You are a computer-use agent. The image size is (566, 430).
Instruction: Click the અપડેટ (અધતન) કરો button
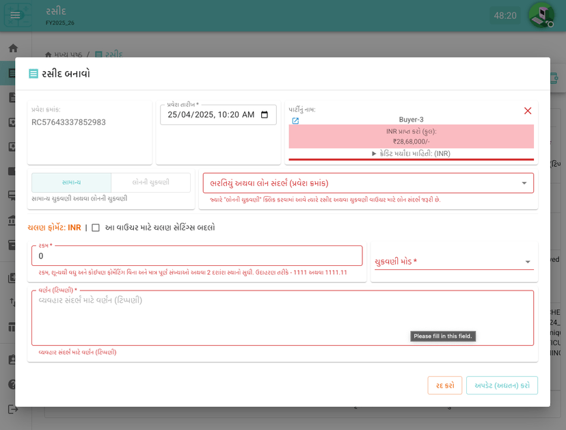coord(502,386)
